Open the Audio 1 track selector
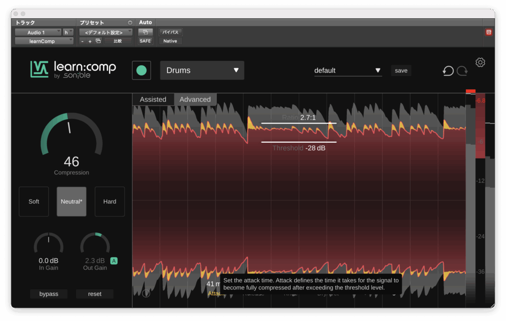This screenshot has width=506, height=321. point(38,32)
